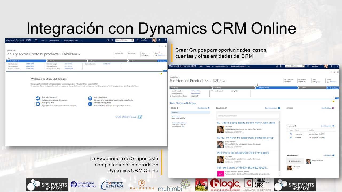Click Nancy Anderson avatar in Fabrikam window
The width and height of the screenshot is (342, 192).
154,40
